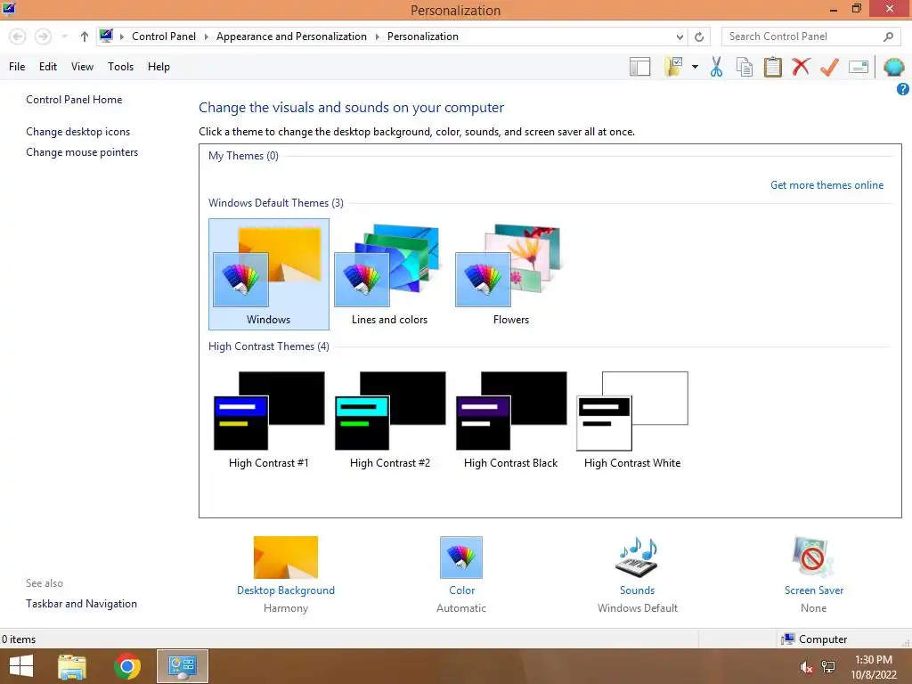Open the Tools menu
This screenshot has height=684, width=912.
click(x=120, y=67)
